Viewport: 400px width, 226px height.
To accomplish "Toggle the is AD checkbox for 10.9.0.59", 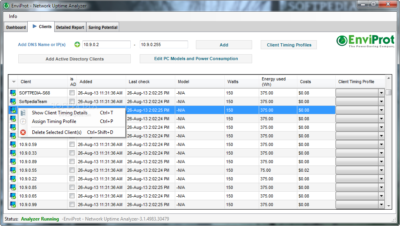I will [x=72, y=144].
